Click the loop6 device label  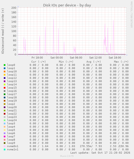(11, 133)
